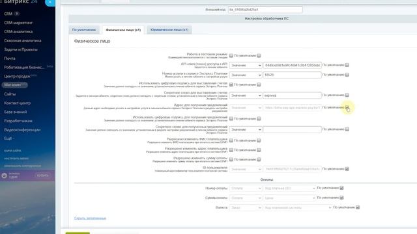Open Значение dropdown for service number

[x=246, y=75]
